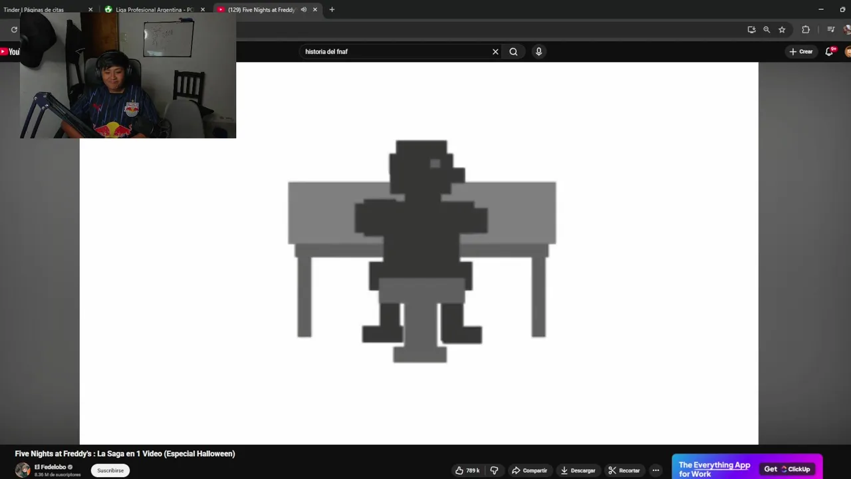Open the media control icon in toolbar
This screenshot has width=851, height=479.
pyautogui.click(x=830, y=29)
